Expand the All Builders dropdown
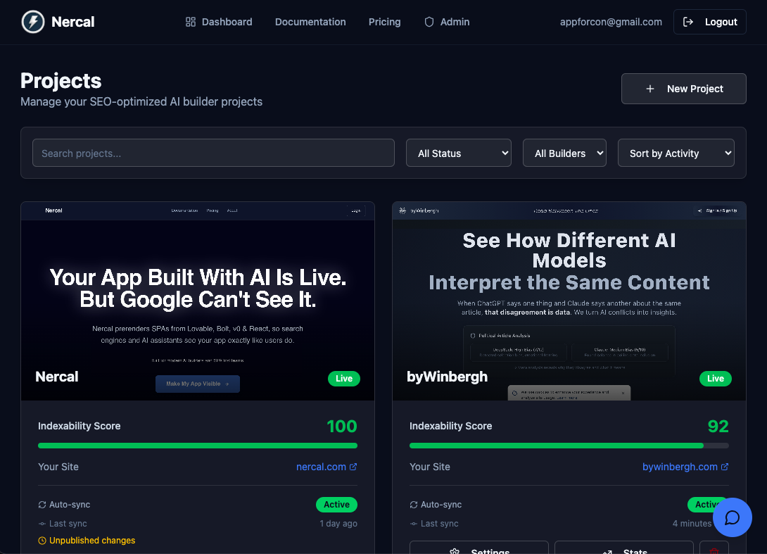767x554 pixels. click(564, 153)
